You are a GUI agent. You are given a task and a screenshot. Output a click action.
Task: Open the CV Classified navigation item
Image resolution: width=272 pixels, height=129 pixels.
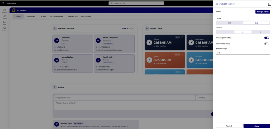pyautogui.click(x=30, y=16)
